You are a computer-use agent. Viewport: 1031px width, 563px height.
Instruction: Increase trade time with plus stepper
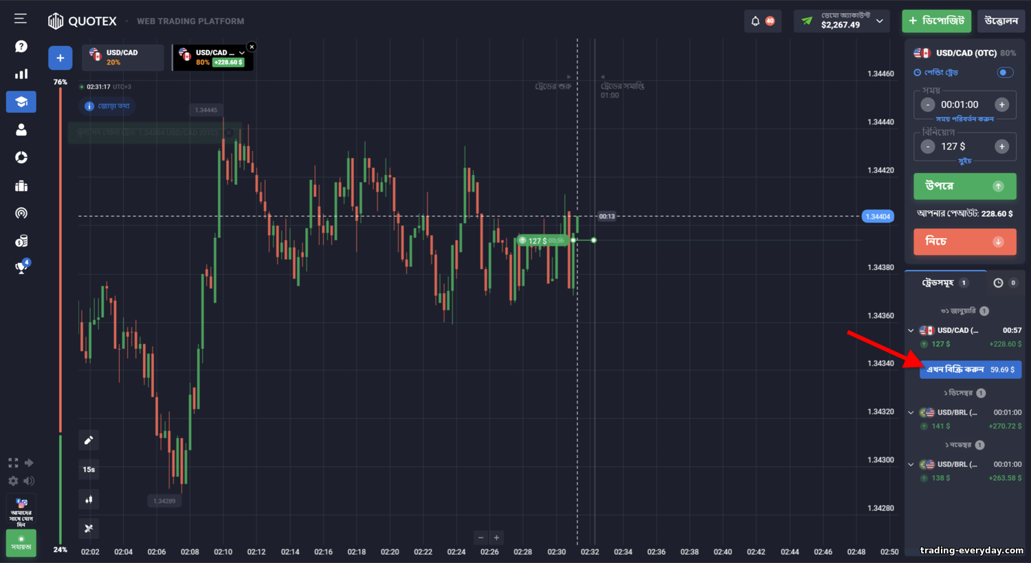[1002, 104]
